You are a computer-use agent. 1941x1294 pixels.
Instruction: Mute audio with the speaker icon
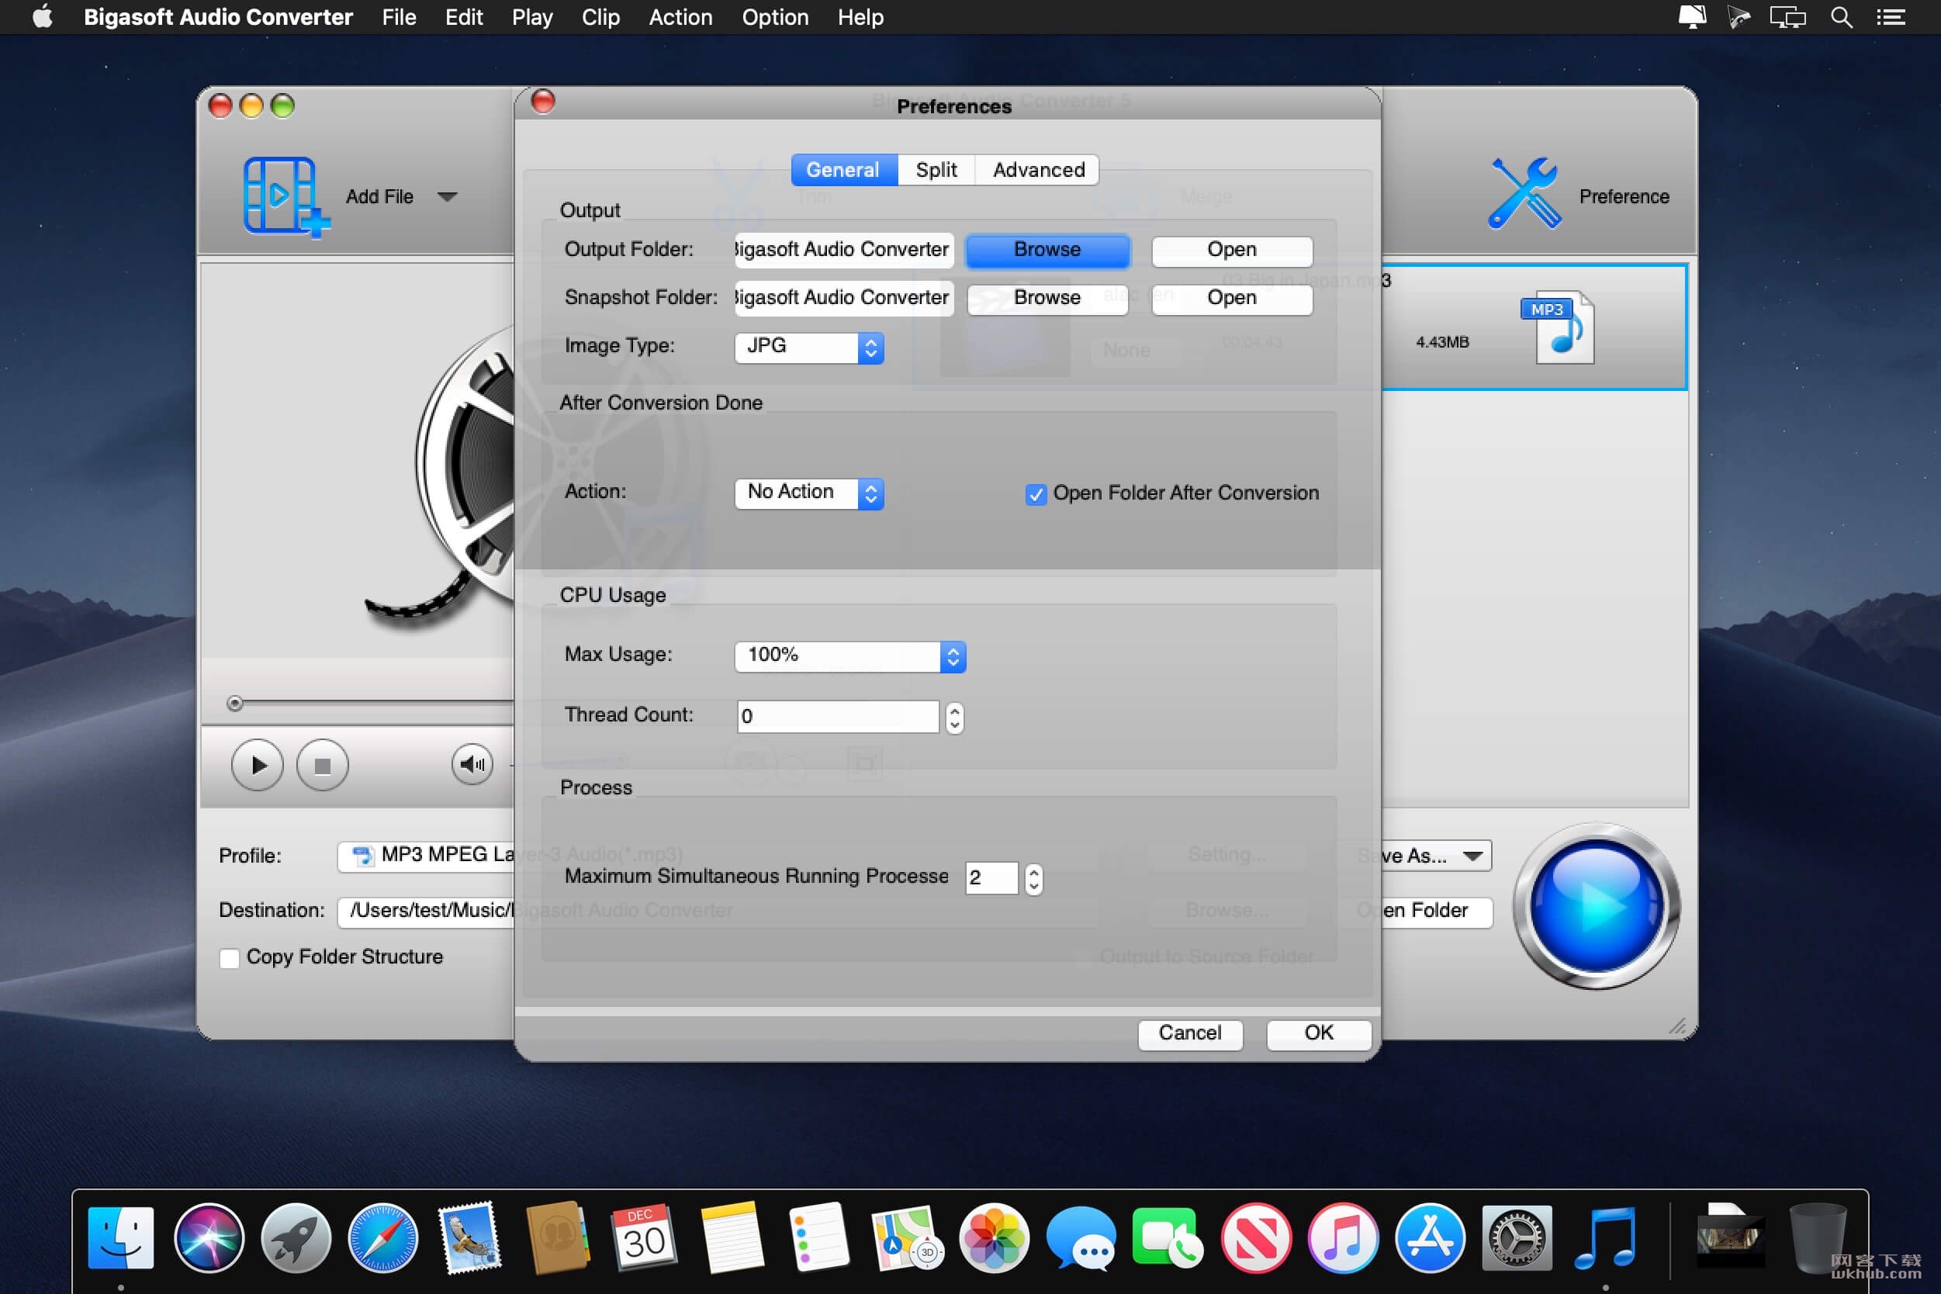coord(472,764)
